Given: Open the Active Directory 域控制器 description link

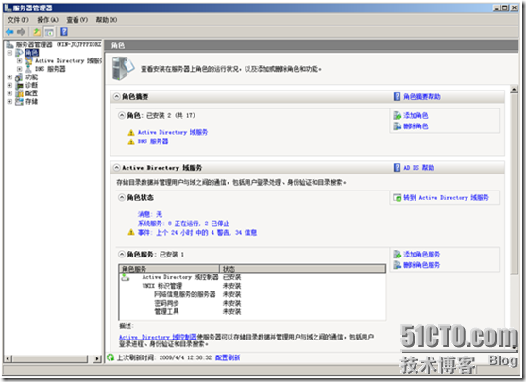Looking at the screenshot, I should click(158, 337).
